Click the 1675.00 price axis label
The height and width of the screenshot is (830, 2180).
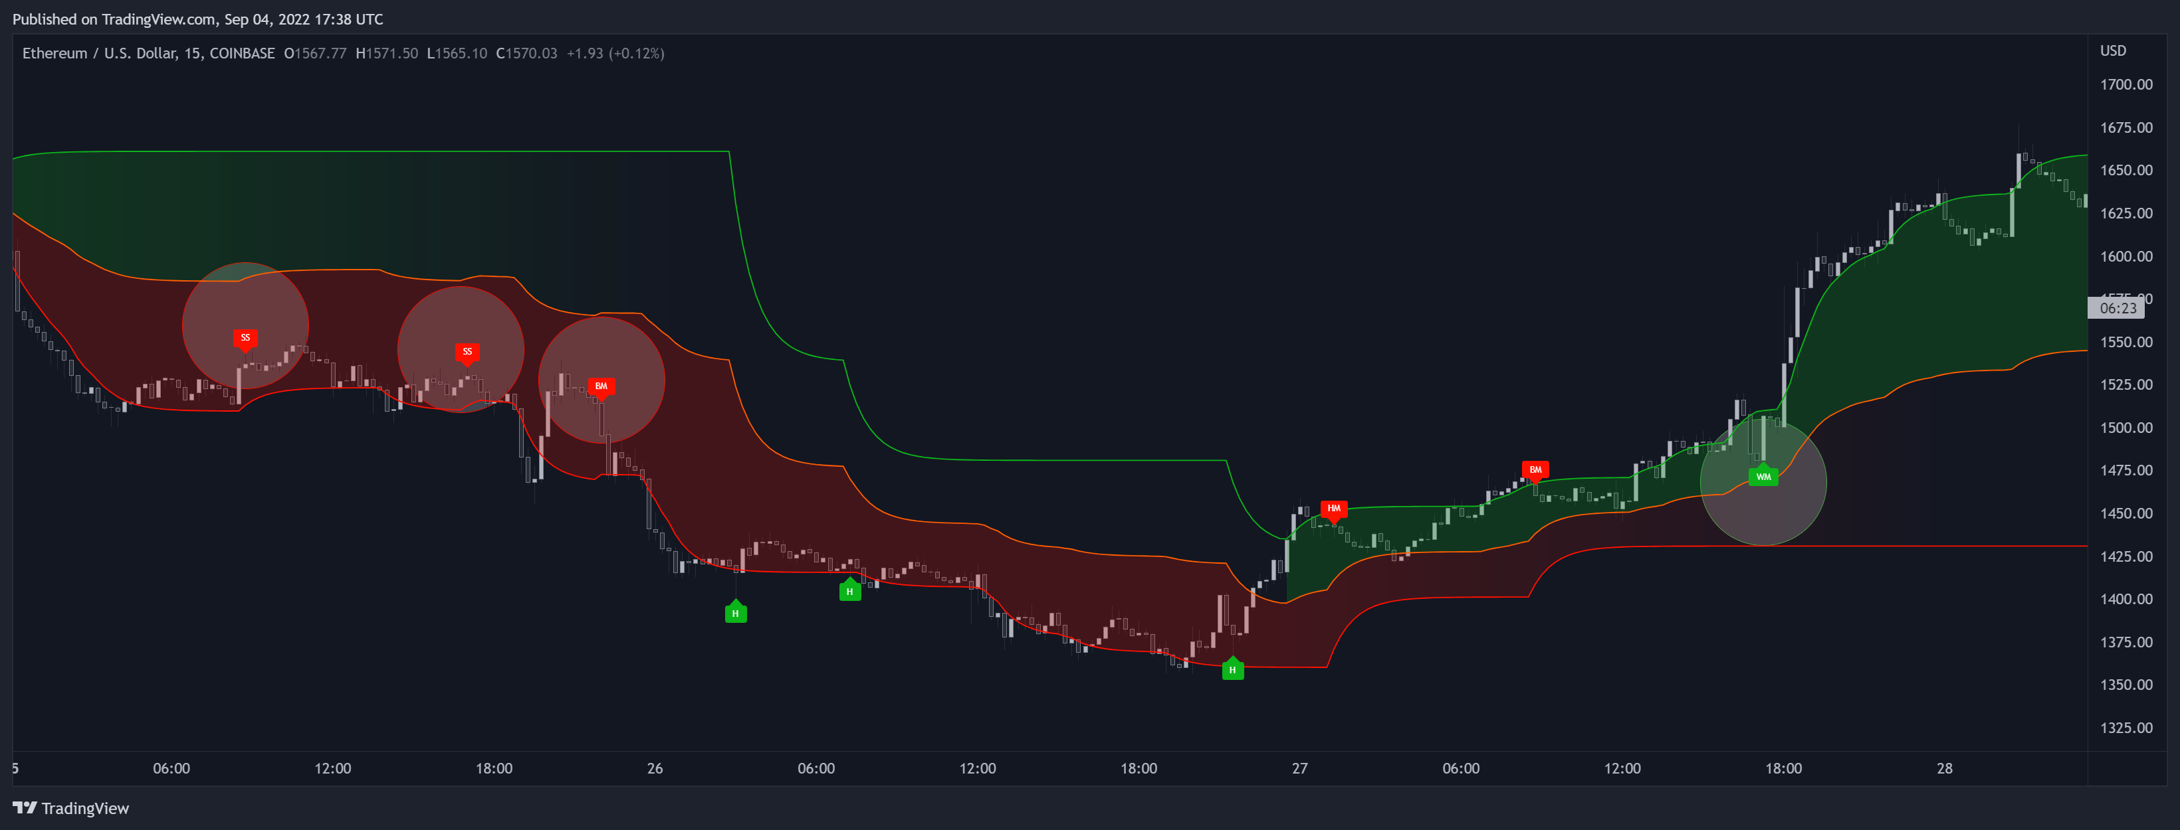pos(2126,127)
